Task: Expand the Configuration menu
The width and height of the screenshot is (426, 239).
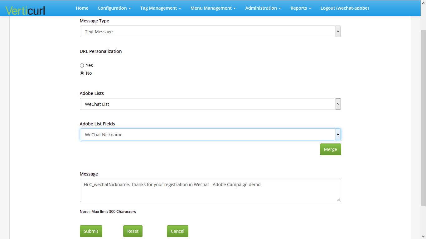Action: tap(114, 8)
